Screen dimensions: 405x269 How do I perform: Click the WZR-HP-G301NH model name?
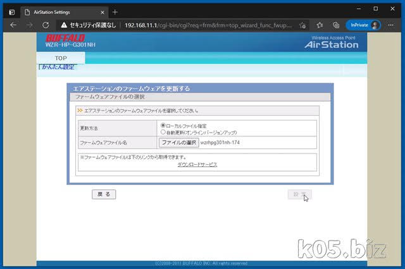(x=70, y=45)
